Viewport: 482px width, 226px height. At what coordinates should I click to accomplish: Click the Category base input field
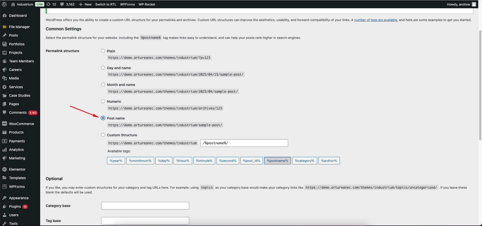point(145,206)
